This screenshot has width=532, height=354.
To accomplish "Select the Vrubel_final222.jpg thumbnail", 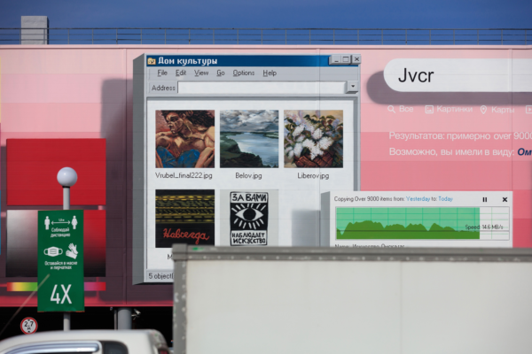I will [x=184, y=139].
